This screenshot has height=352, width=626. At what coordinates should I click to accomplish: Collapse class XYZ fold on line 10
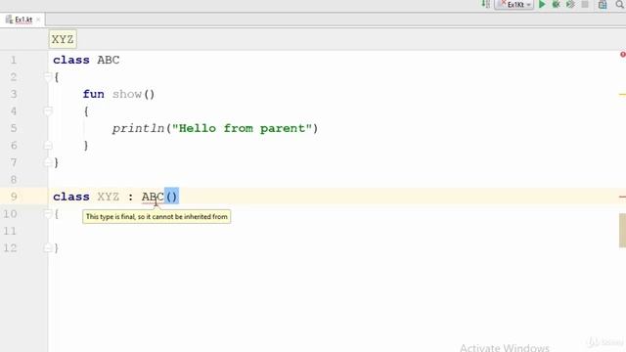pyautogui.click(x=48, y=214)
